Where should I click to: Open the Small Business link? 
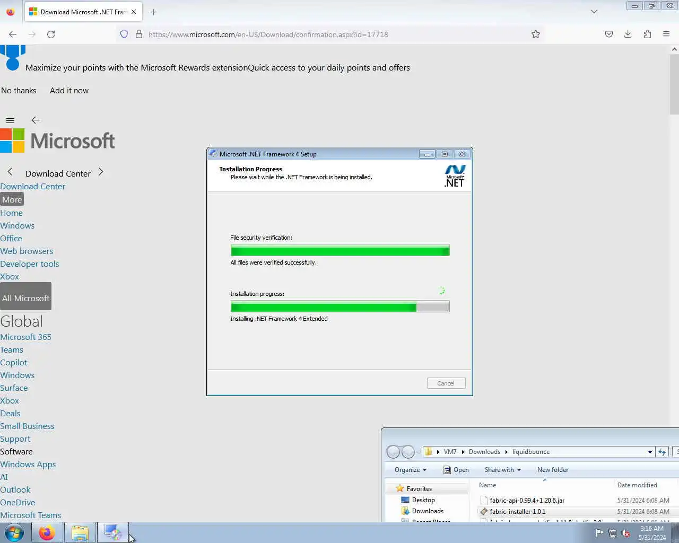(x=27, y=426)
